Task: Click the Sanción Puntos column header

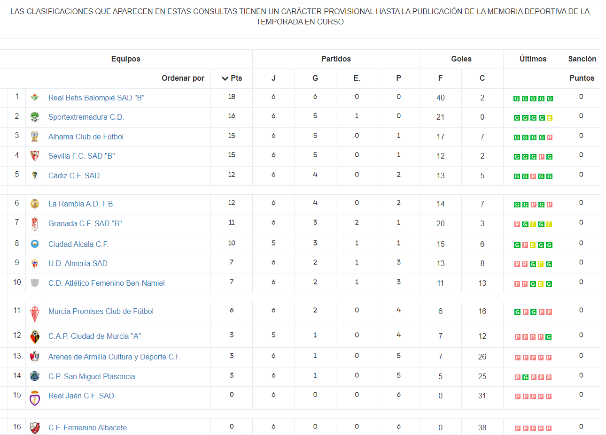Action: tap(582, 68)
